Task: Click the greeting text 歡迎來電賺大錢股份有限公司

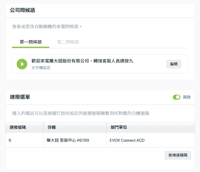Action: (60, 61)
